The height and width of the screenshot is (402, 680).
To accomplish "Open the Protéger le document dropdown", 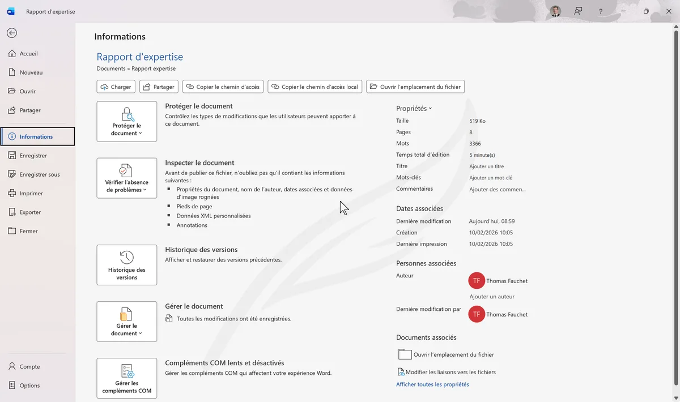I will pyautogui.click(x=127, y=121).
